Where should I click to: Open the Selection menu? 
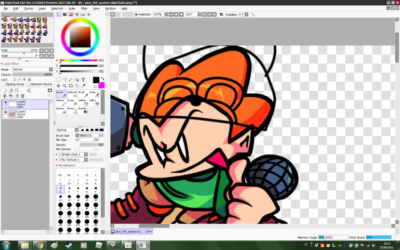tap(57, 9)
